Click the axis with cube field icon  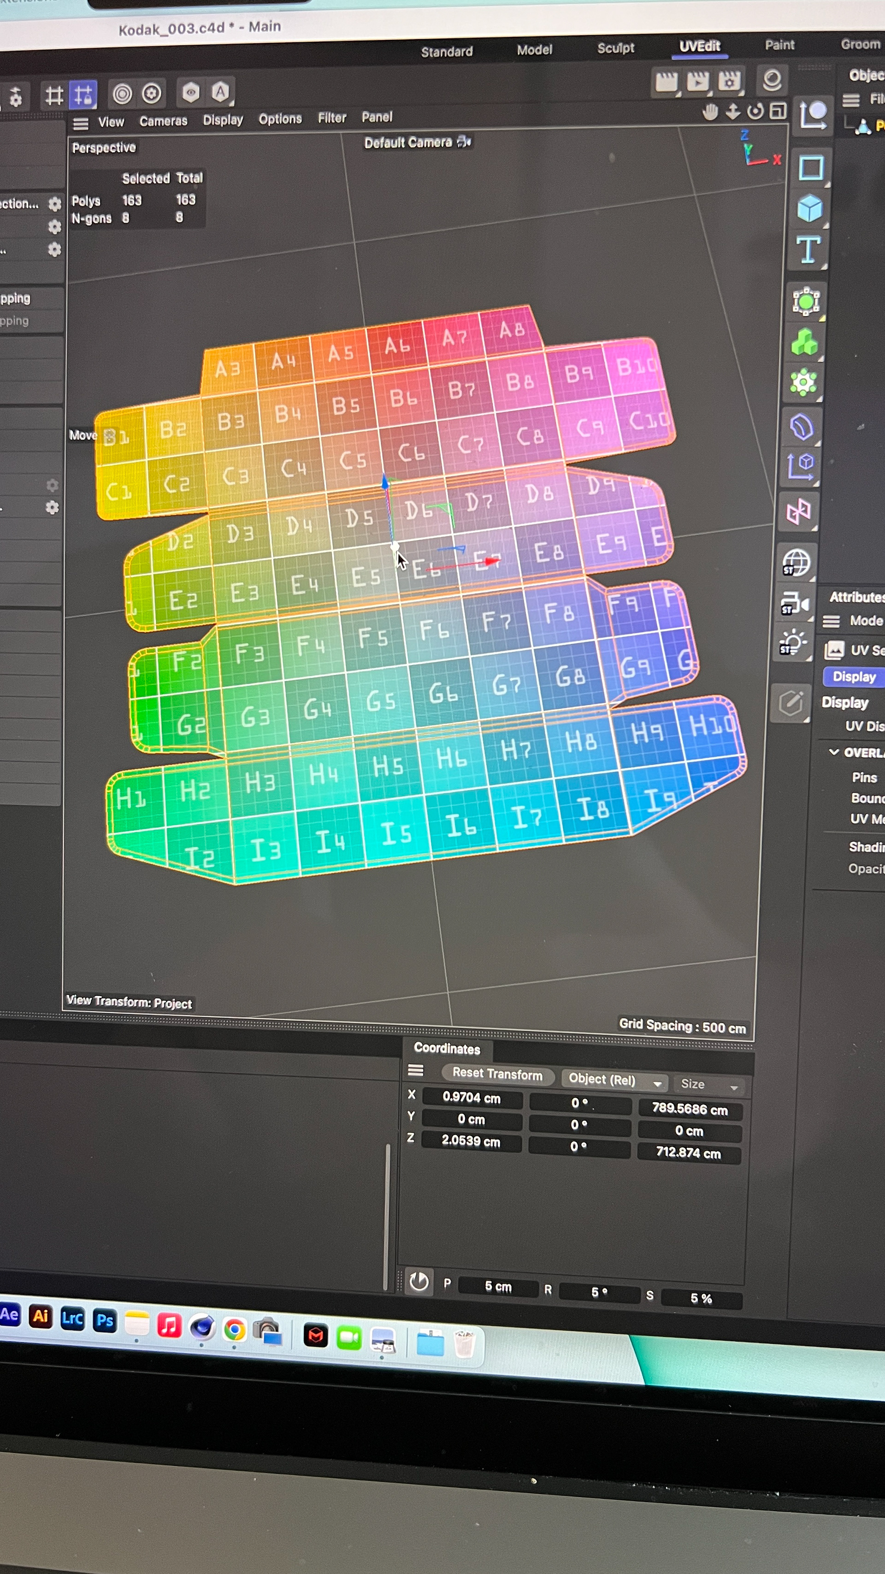pyautogui.click(x=800, y=467)
